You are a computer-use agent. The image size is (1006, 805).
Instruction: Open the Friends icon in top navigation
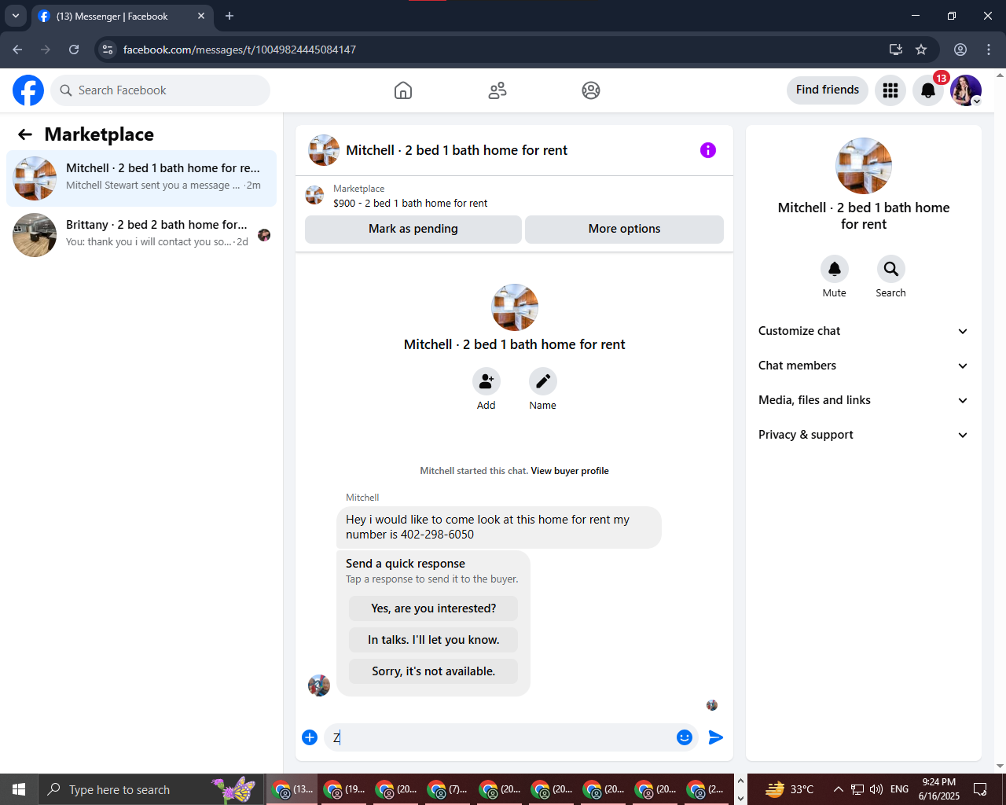(x=497, y=90)
